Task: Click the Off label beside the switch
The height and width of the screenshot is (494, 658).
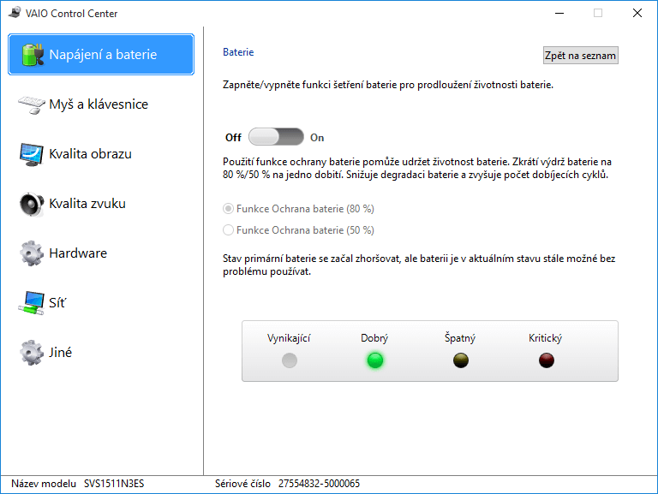Action: [x=233, y=138]
